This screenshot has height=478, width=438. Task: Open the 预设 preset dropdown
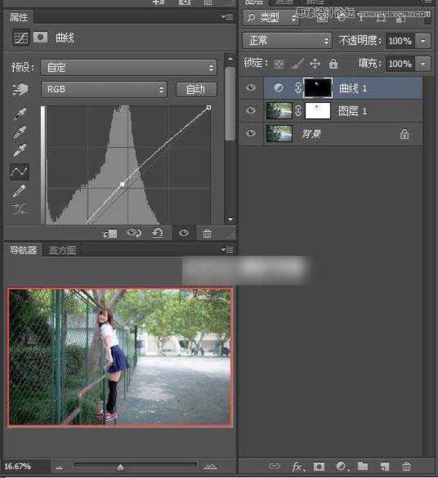pyautogui.click(x=128, y=67)
